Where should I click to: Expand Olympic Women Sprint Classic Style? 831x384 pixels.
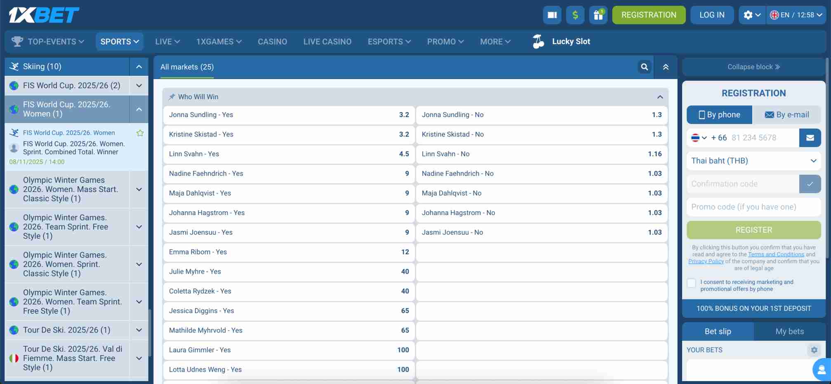(139, 264)
